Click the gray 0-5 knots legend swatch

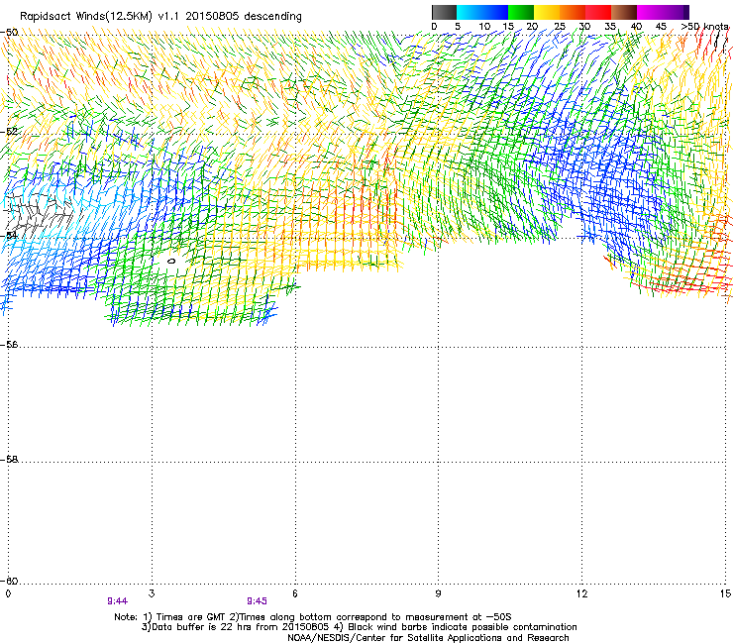444,12
